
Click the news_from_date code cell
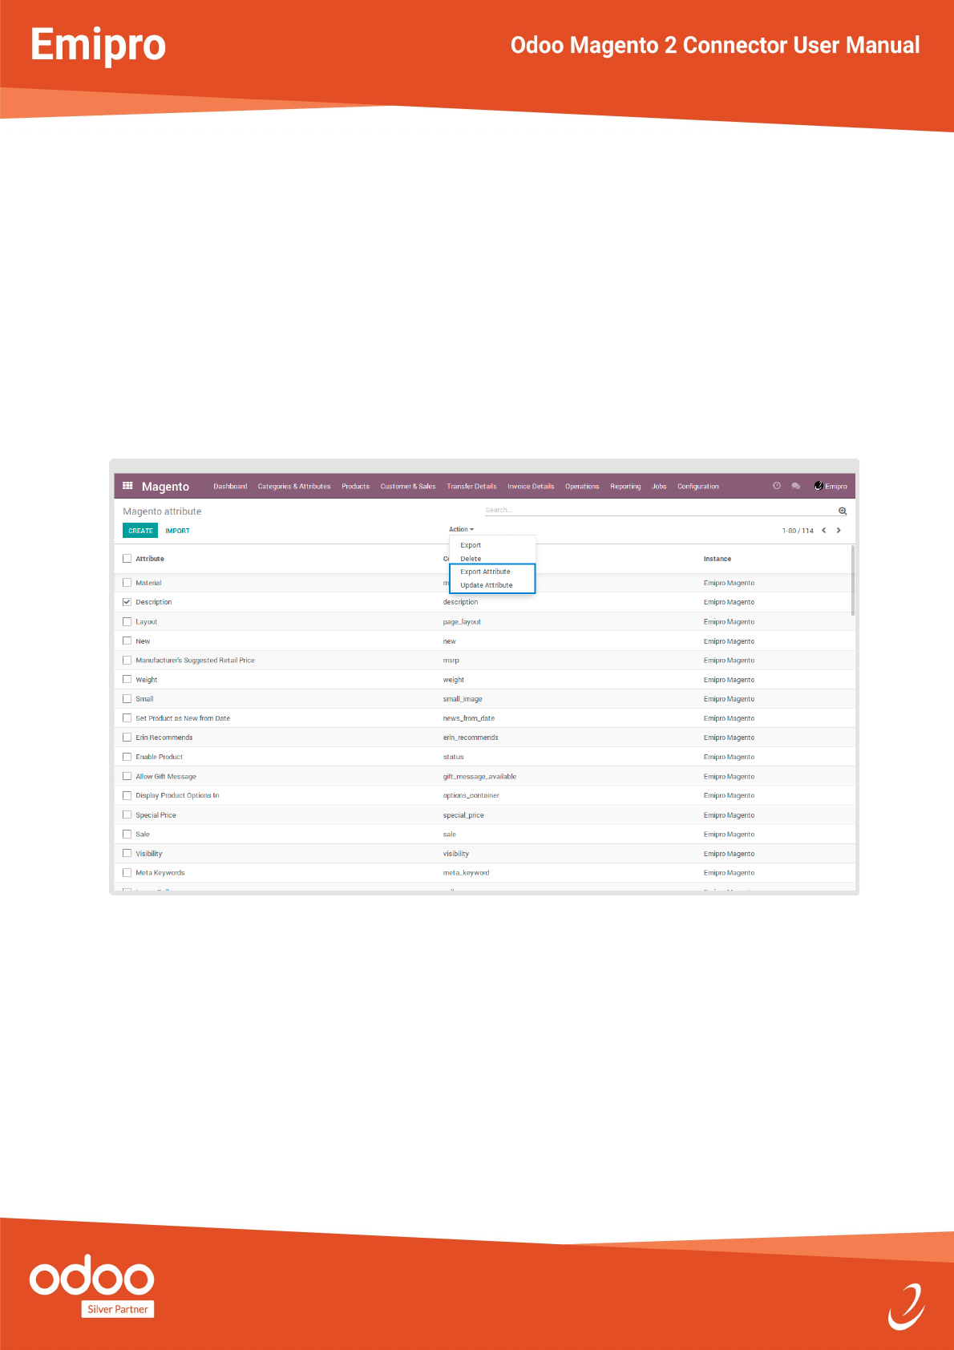[468, 718]
